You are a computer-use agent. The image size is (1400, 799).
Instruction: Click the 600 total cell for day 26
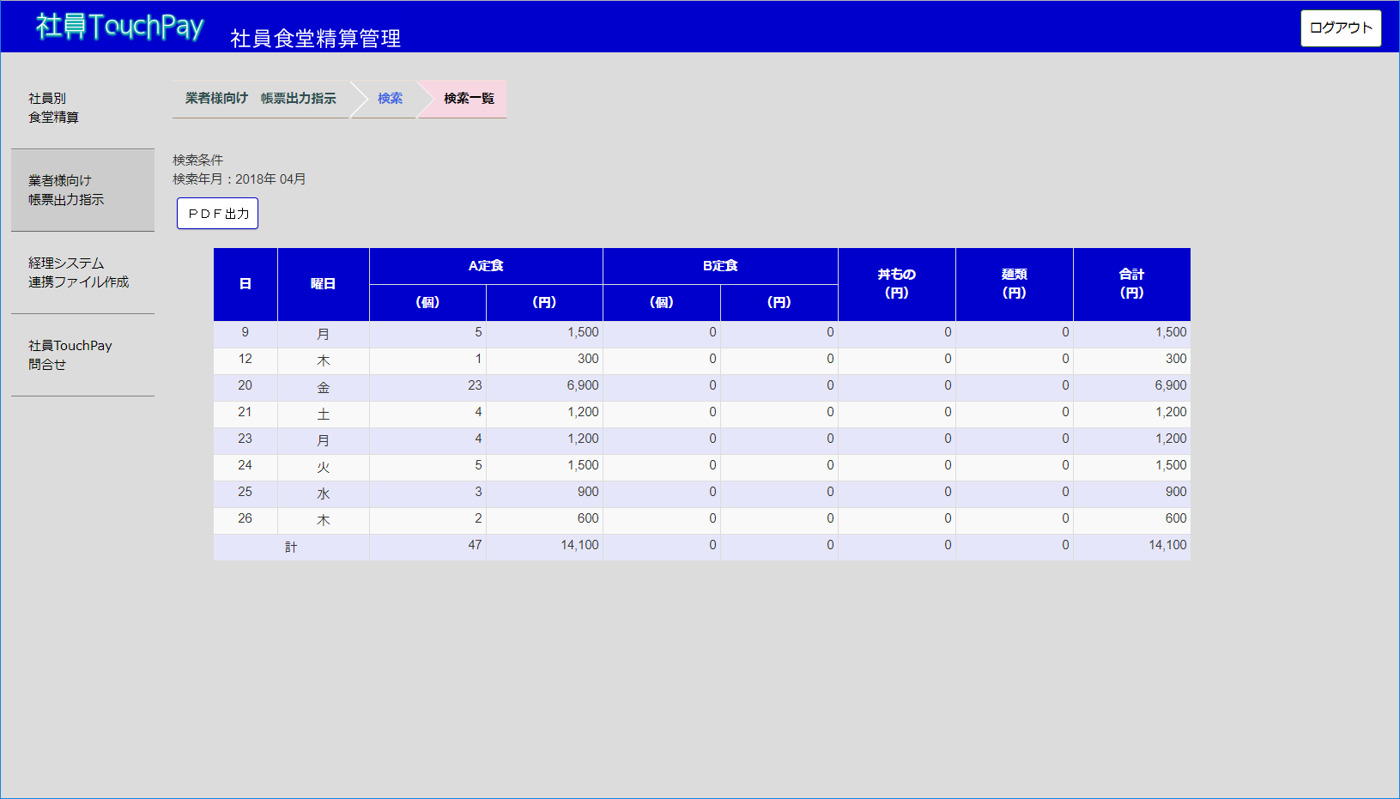tap(1132, 520)
